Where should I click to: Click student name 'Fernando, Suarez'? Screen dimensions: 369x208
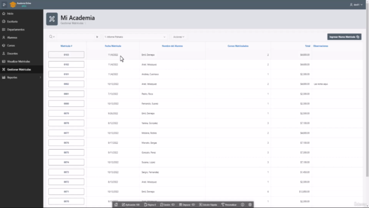tap(150, 103)
